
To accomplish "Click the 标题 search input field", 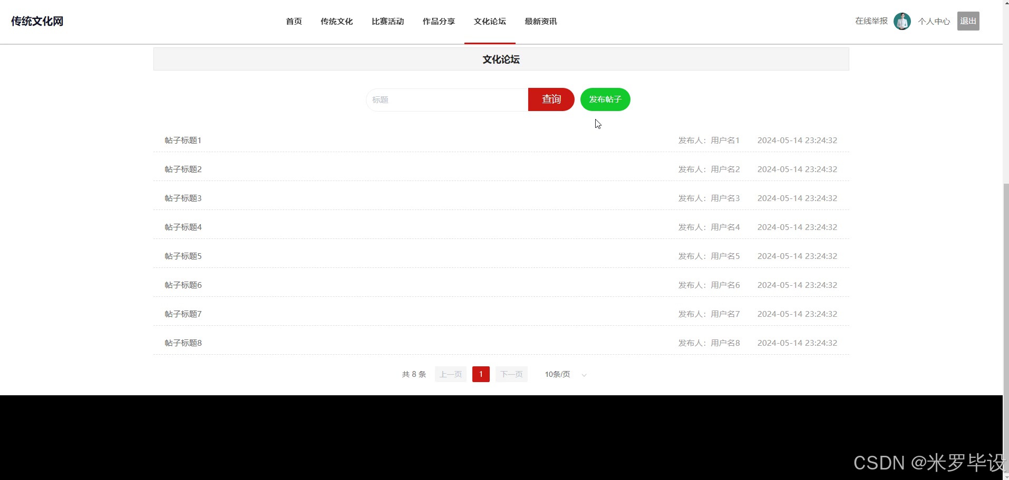I will pos(447,99).
